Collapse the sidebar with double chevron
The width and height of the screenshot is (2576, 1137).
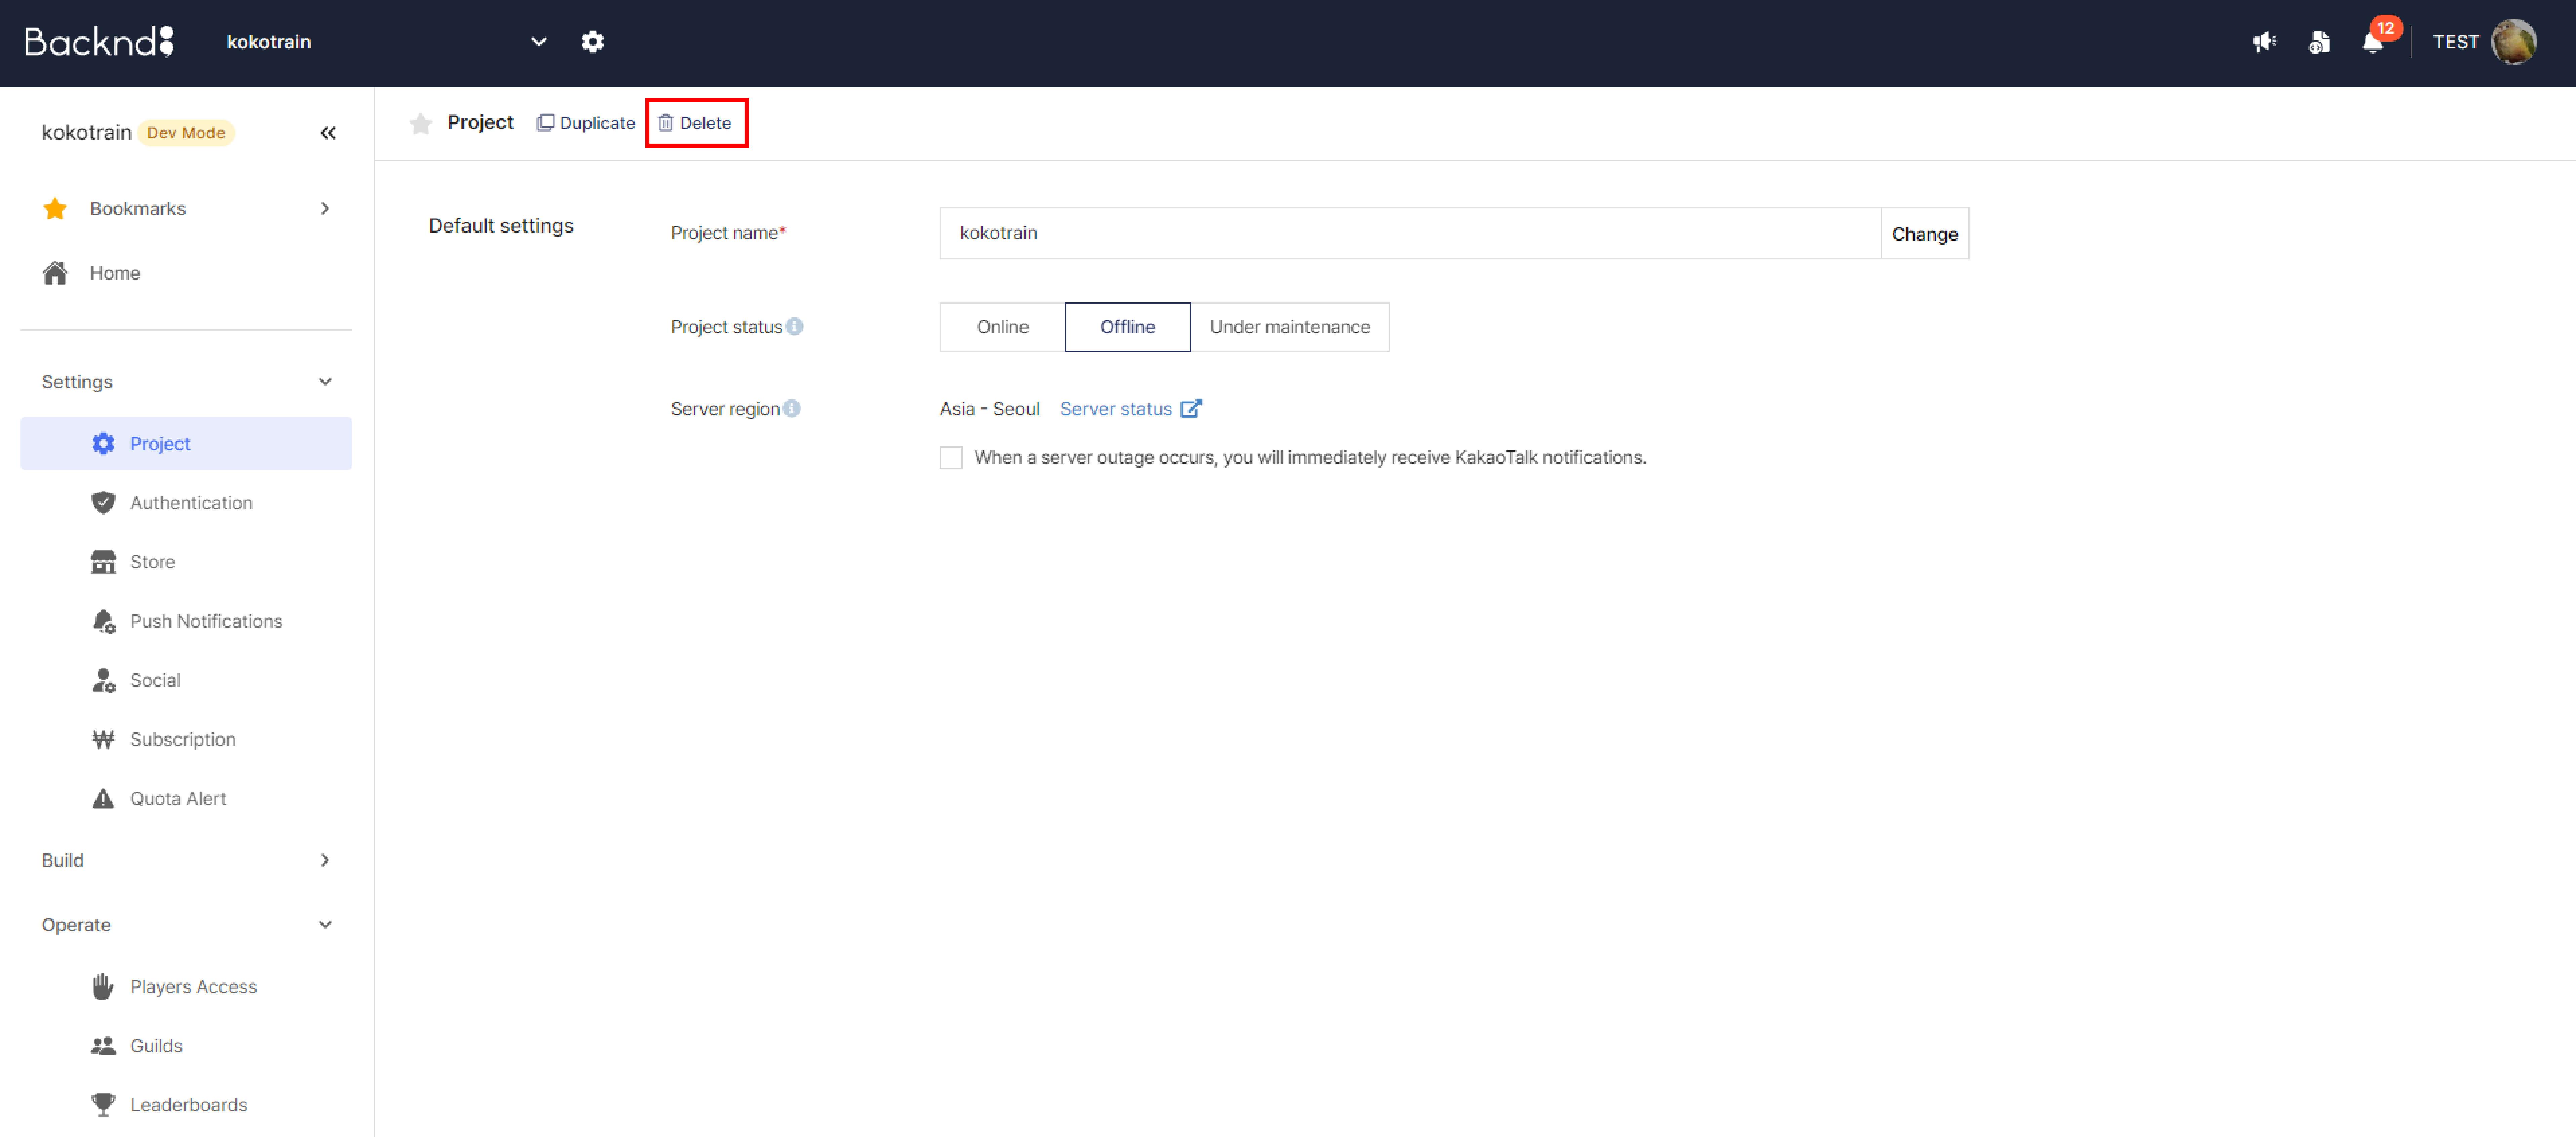coord(328,133)
